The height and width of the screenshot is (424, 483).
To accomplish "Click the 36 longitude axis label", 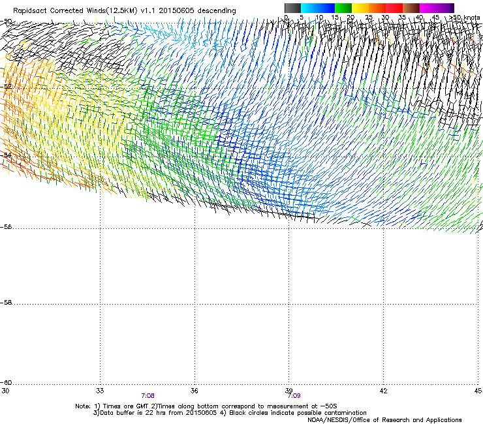I will (195, 391).
